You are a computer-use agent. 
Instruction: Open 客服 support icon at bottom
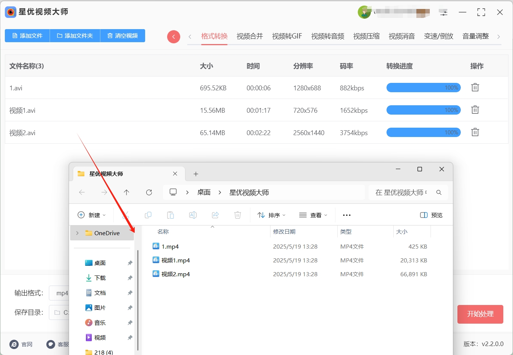(51, 344)
